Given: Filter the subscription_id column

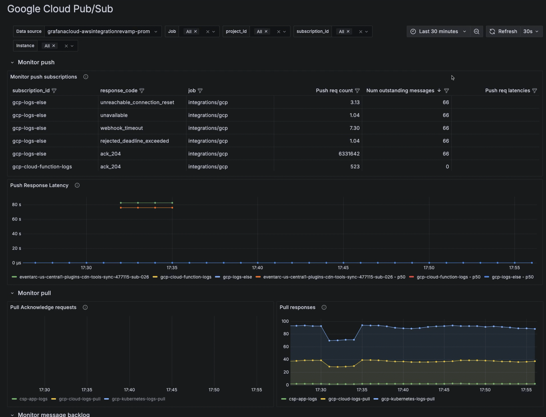Looking at the screenshot, I should pos(54,91).
